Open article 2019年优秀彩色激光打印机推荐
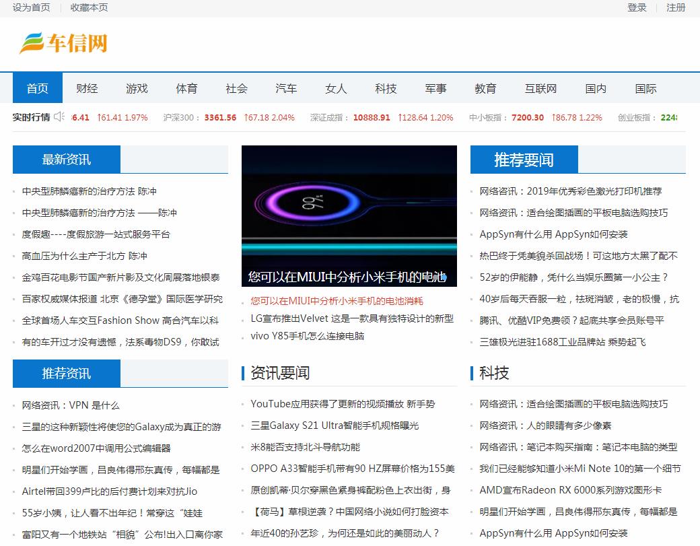700x546 pixels. point(571,191)
